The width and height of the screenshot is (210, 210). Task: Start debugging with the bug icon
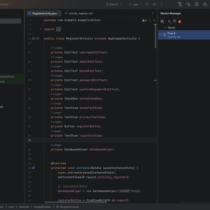click(154, 4)
